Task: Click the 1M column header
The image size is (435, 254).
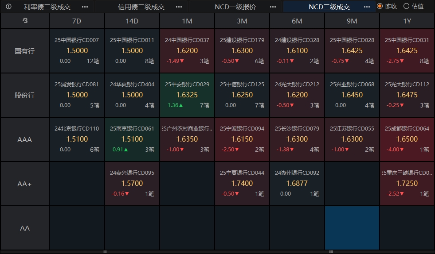Action: [x=187, y=21]
